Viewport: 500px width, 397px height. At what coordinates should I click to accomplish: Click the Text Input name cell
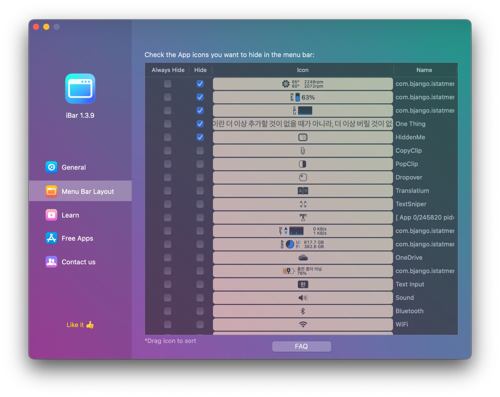(x=410, y=284)
